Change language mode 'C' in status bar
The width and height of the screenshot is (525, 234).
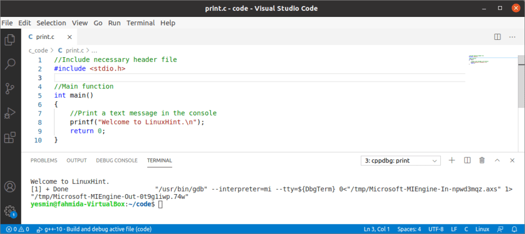click(x=466, y=229)
